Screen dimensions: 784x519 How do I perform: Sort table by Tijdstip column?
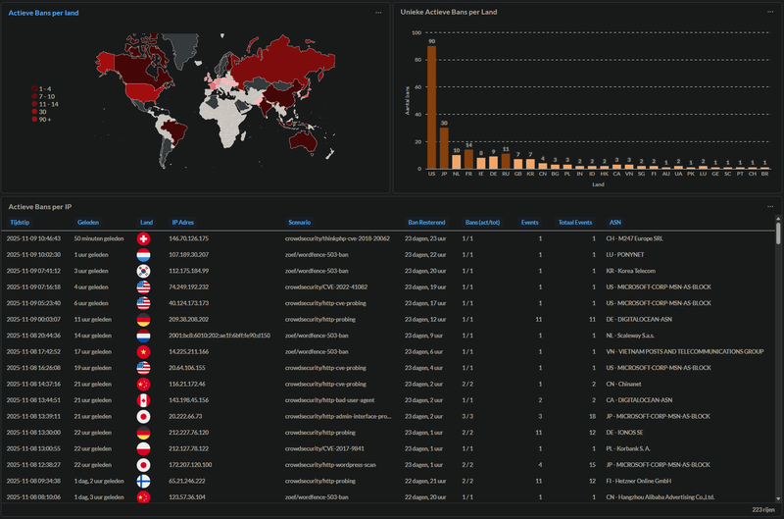[x=20, y=222]
